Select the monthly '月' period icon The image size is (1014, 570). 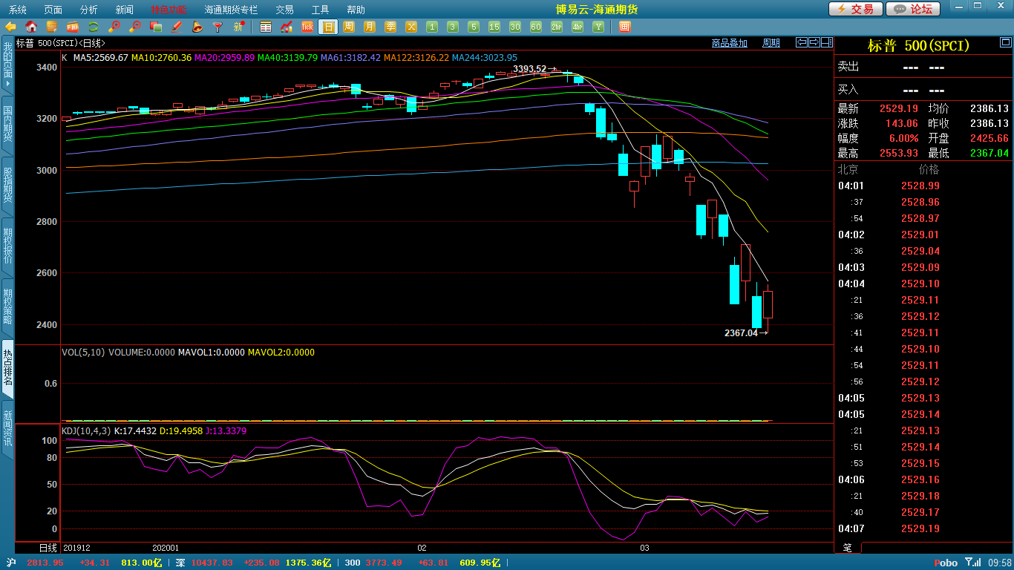point(370,27)
